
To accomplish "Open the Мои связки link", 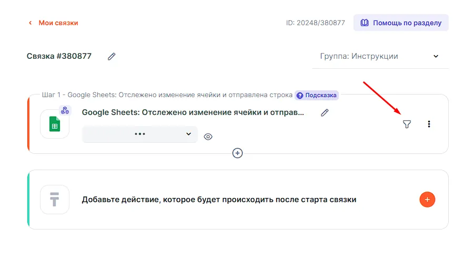I will [58, 23].
